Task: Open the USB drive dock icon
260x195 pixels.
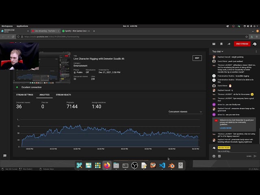Action: tap(180, 165)
